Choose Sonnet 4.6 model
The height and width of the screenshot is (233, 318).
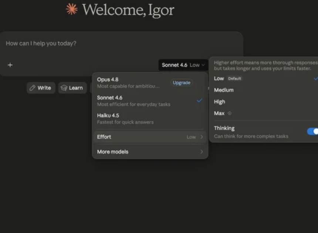[x=150, y=101]
